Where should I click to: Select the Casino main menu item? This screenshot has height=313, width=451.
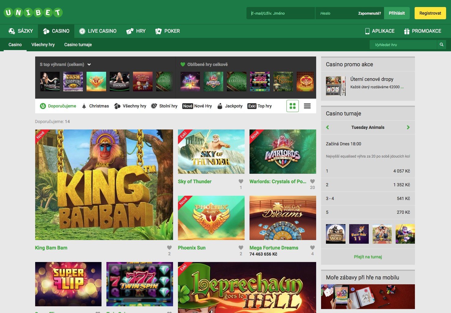[56, 31]
